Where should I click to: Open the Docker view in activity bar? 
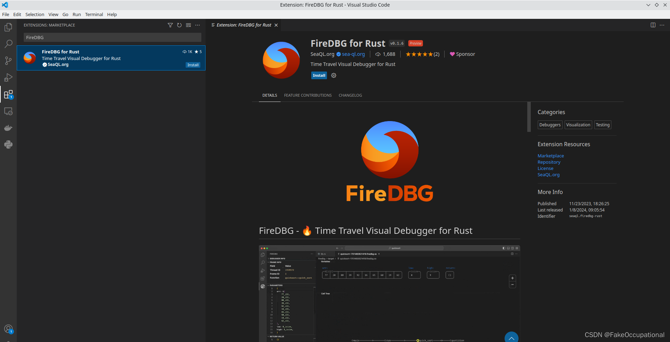8,128
